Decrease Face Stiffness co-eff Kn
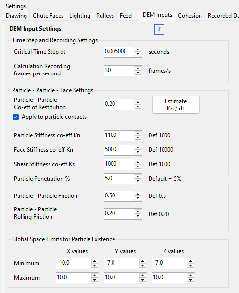The image size is (239, 293). [x=138, y=152]
